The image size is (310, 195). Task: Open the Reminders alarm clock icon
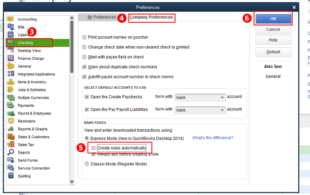[11, 121]
